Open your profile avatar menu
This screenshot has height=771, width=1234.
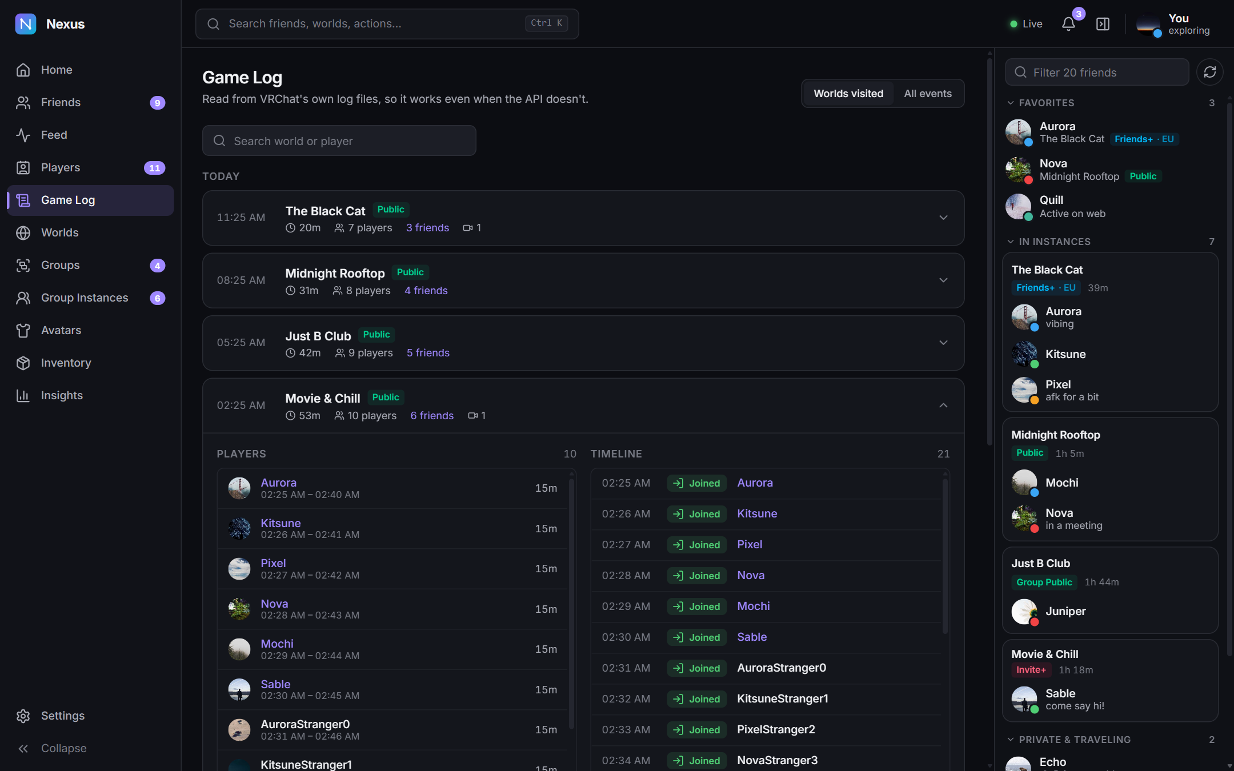pyautogui.click(x=1148, y=24)
